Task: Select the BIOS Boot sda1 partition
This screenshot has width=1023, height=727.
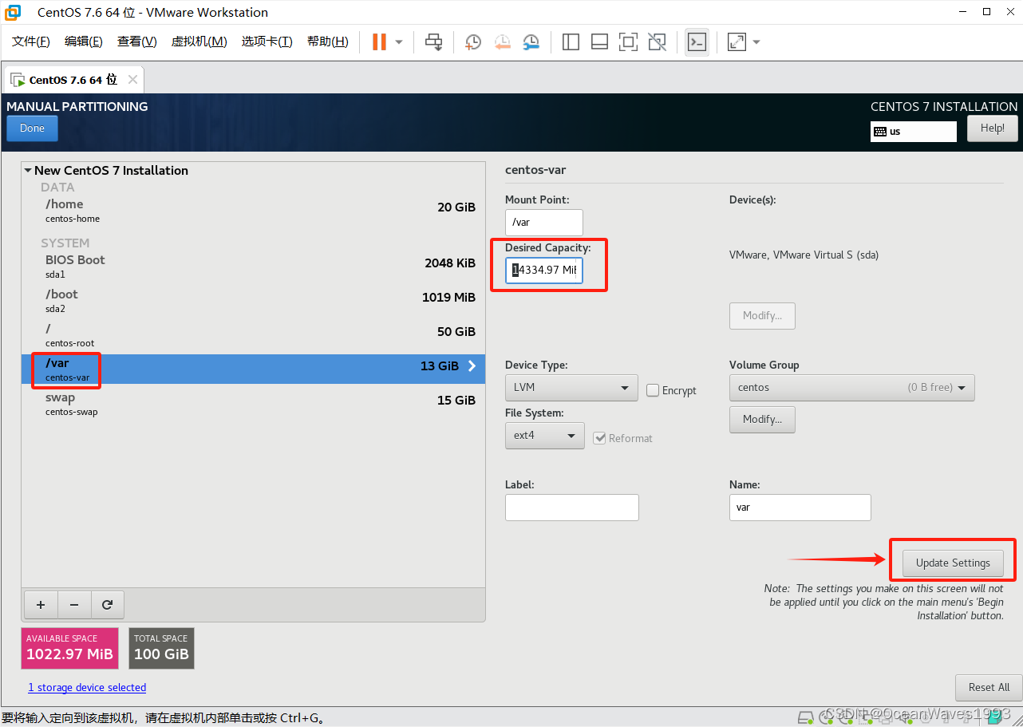Action: pyautogui.click(x=253, y=267)
